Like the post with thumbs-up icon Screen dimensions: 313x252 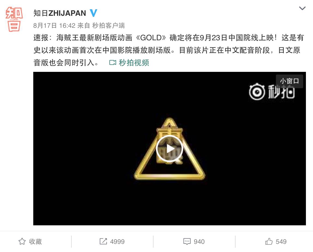[x=269, y=241]
